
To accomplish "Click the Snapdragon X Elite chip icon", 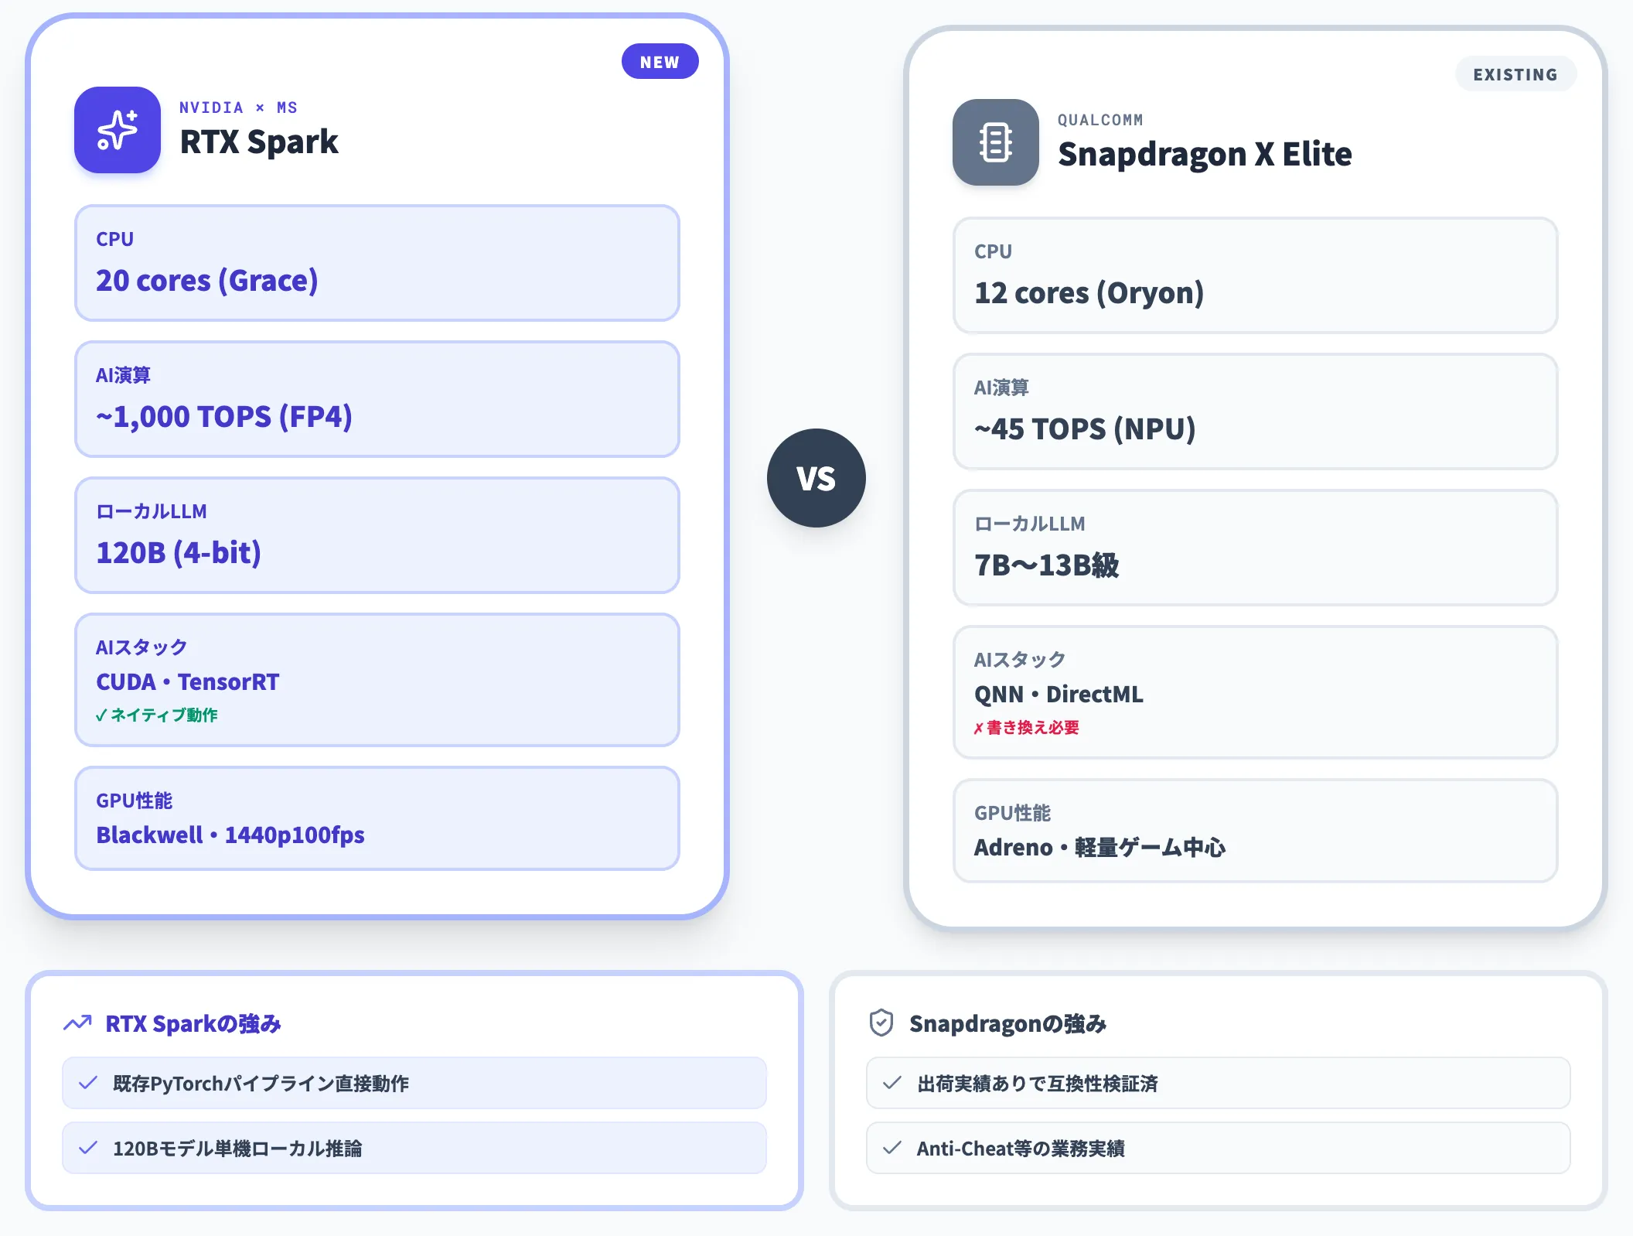I will (996, 142).
